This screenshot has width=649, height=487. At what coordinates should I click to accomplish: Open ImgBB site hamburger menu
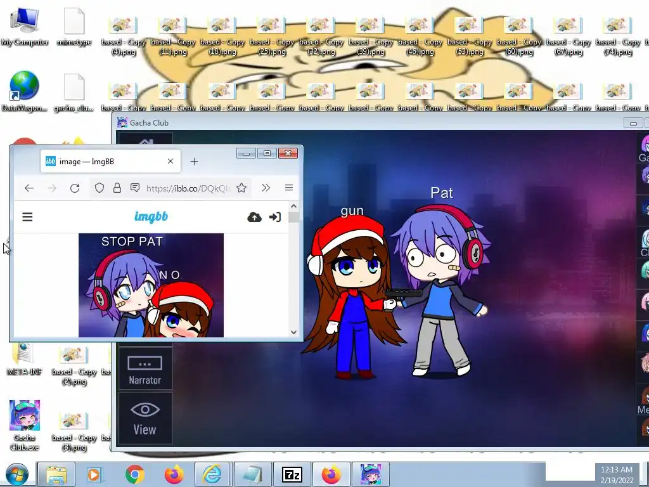pos(27,217)
